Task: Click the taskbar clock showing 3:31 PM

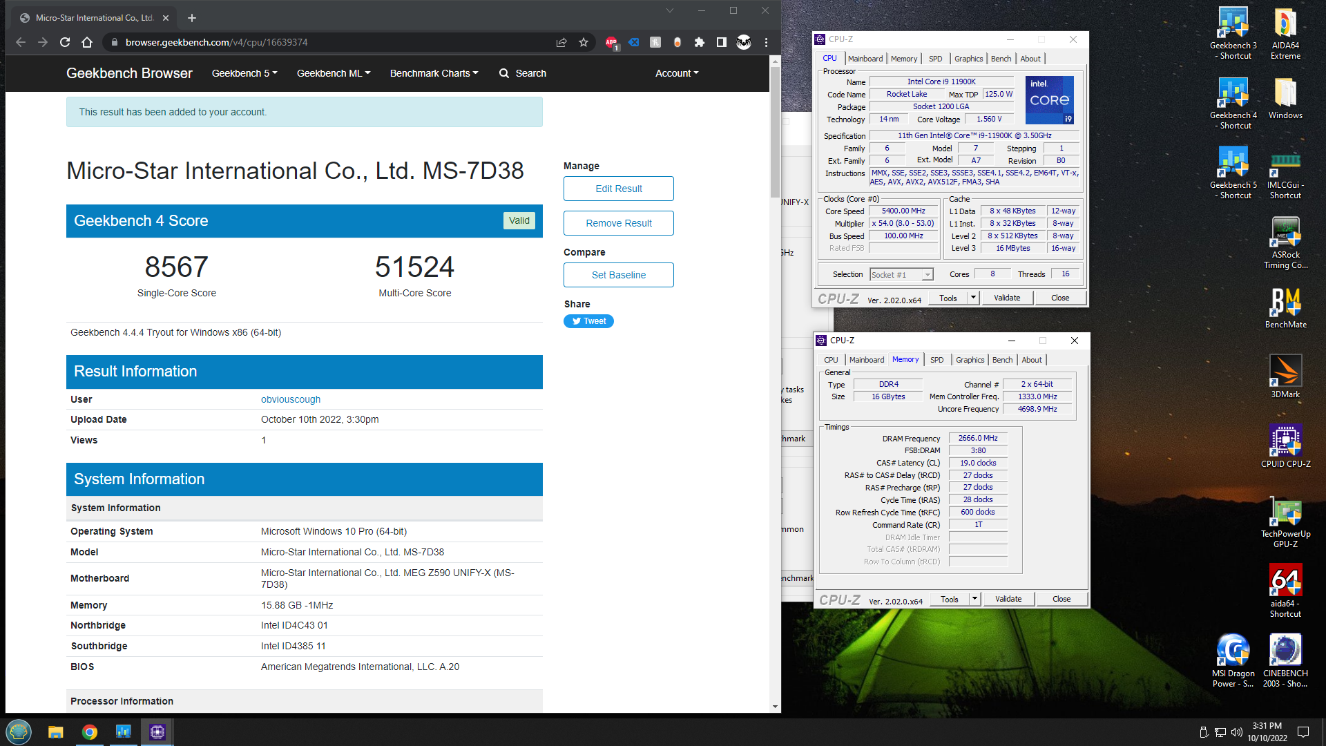Action: click(1267, 731)
